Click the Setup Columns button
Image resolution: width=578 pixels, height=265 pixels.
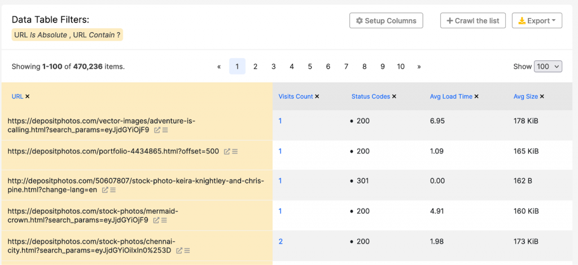(386, 21)
